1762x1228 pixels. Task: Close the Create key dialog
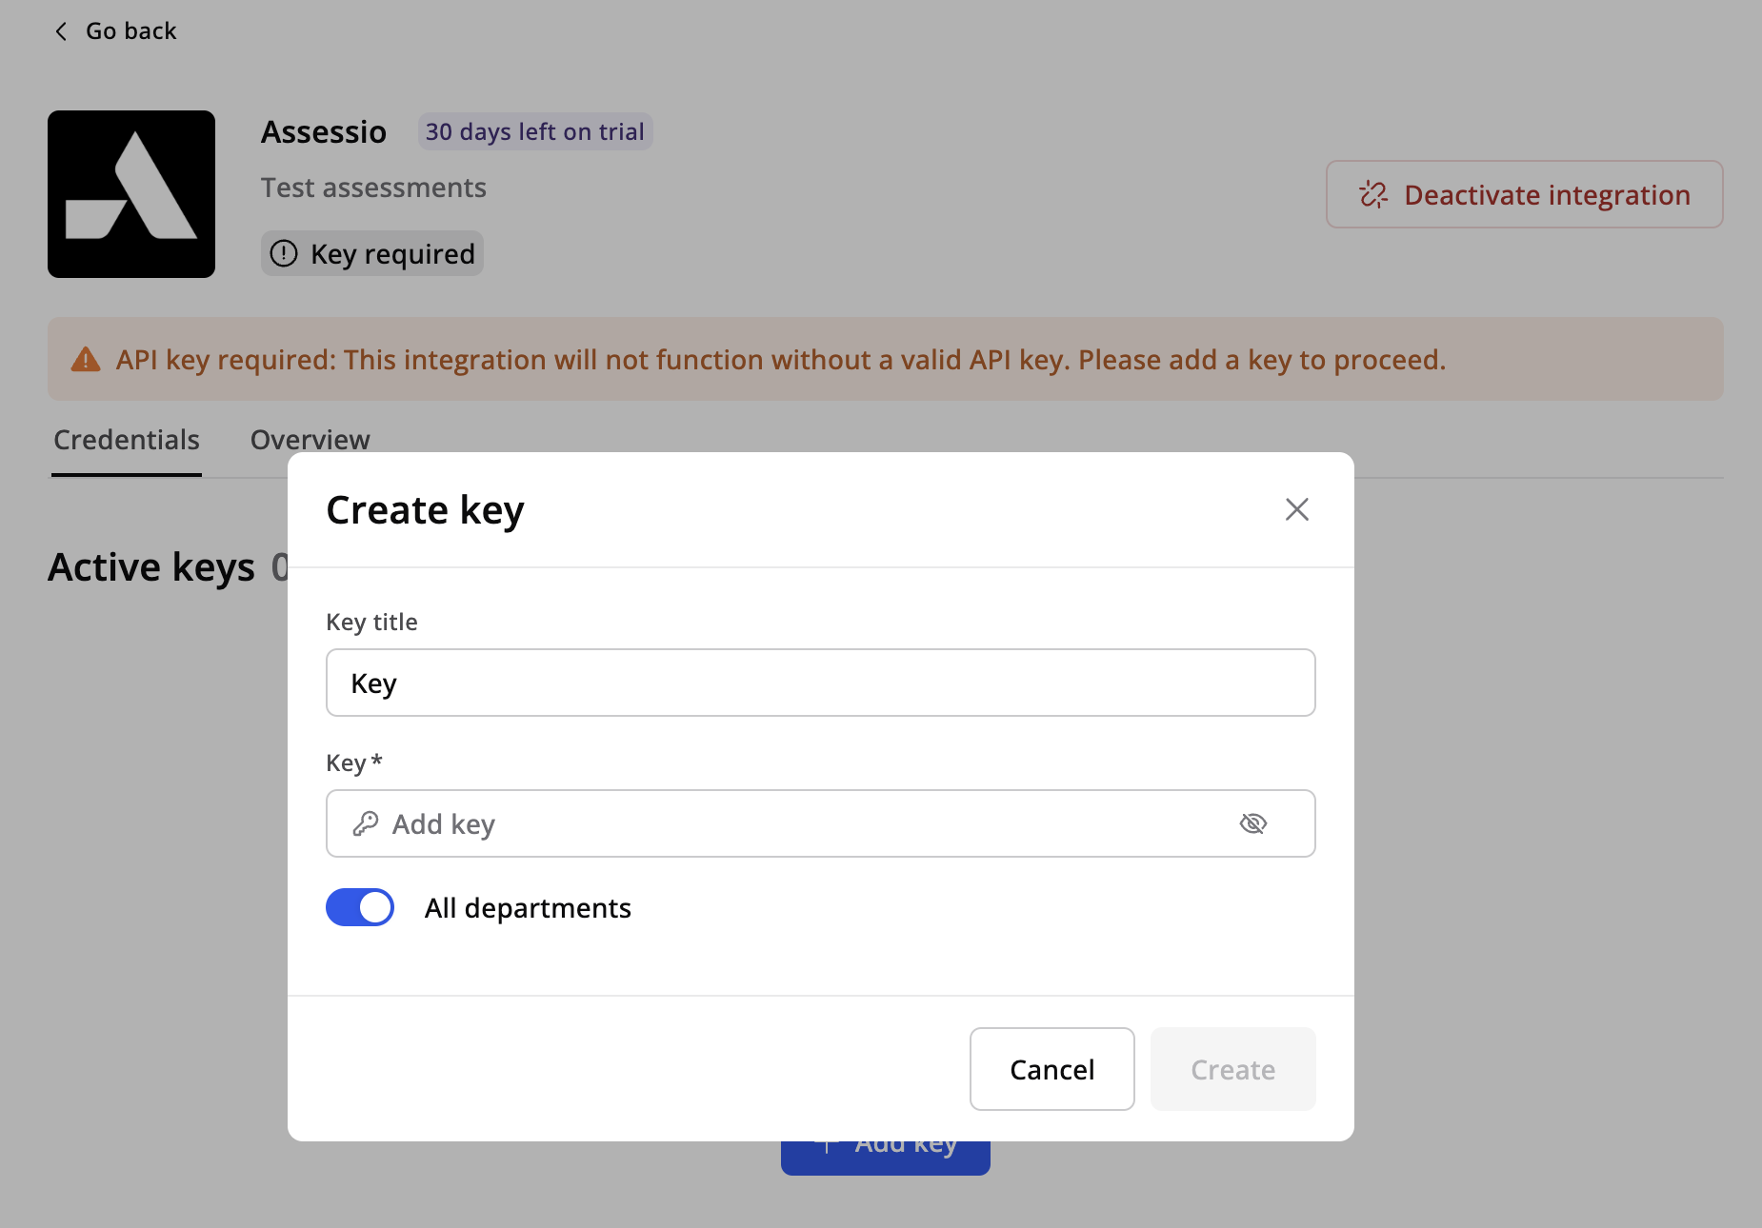click(x=1296, y=509)
